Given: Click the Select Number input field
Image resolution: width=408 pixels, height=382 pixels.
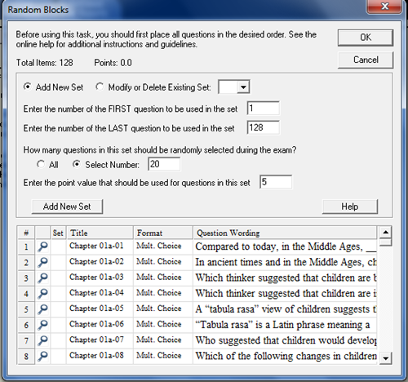Looking at the screenshot, I should 164,164.
